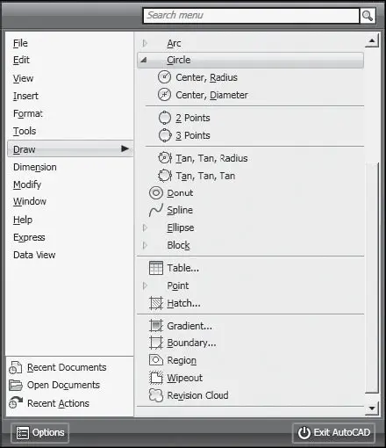Collapse the Circle submenu
This screenshot has height=448, width=386.
pyautogui.click(x=143, y=60)
